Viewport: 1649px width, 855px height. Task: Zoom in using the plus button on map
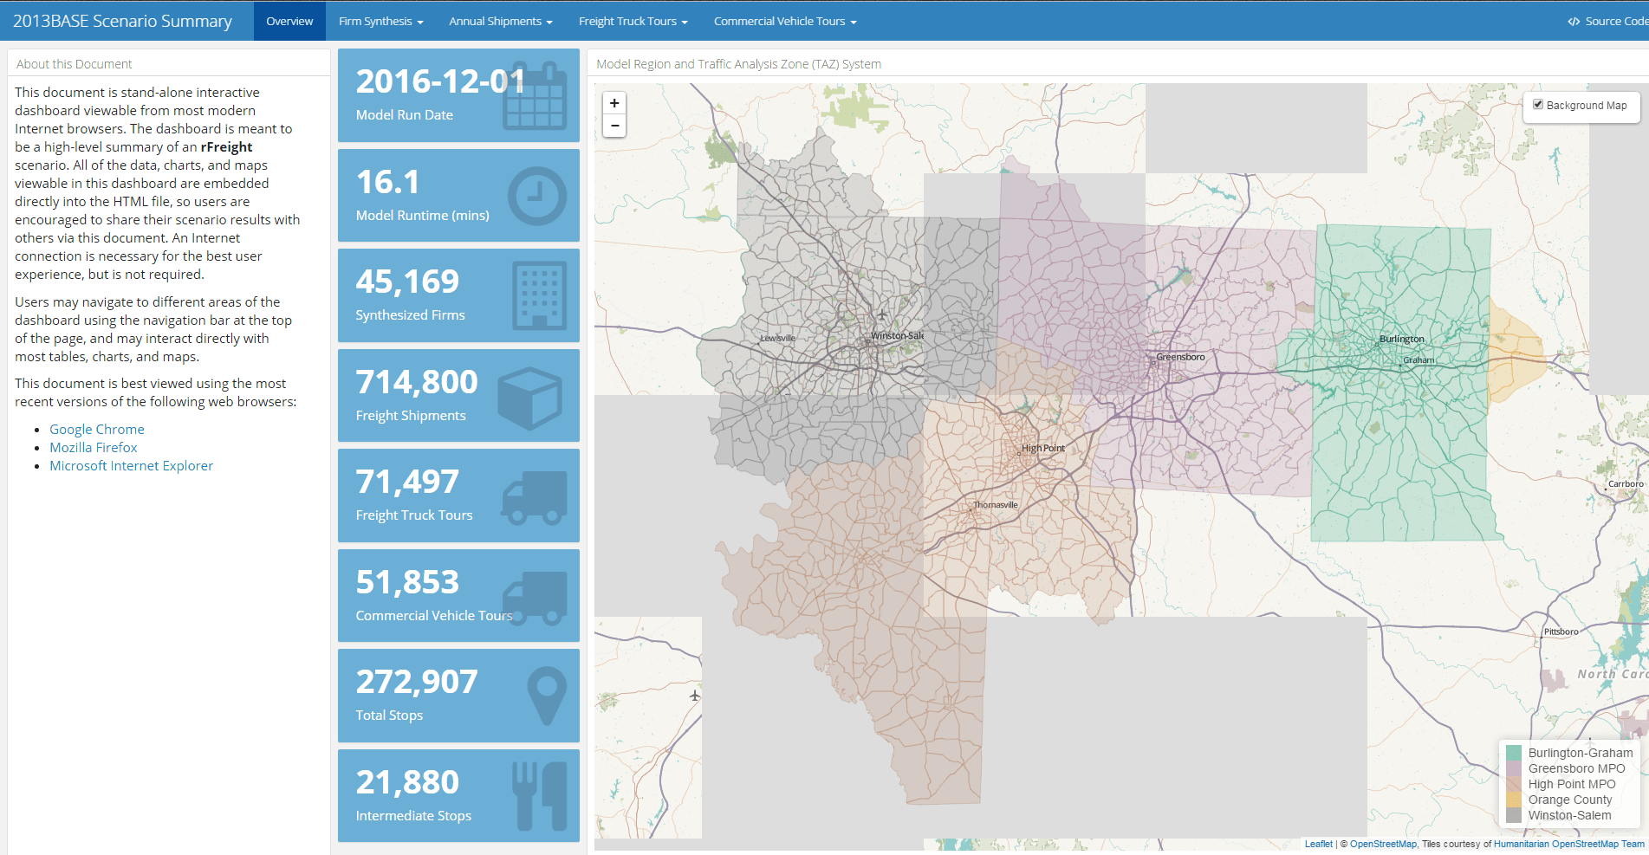[x=614, y=102]
